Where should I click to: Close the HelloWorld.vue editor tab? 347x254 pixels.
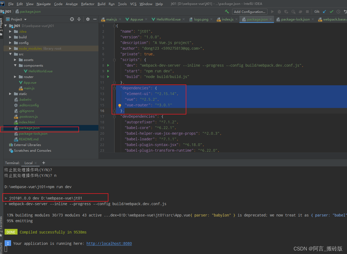[x=184, y=19]
